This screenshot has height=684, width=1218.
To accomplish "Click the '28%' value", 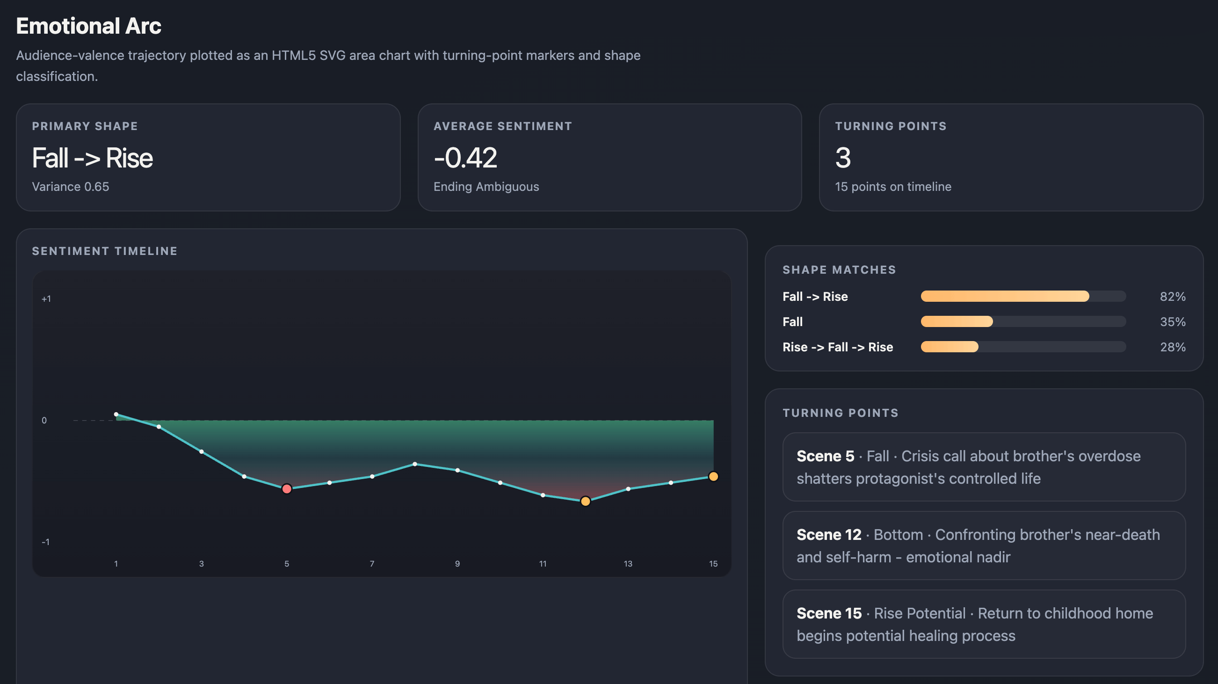I will click(x=1173, y=347).
